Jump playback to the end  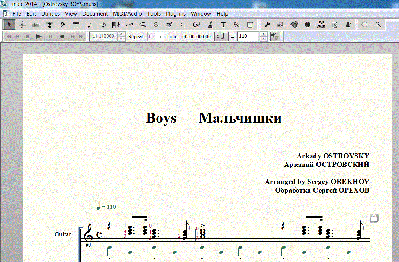[81, 36]
